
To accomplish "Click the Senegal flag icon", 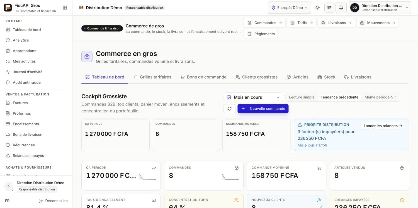I will [x=81, y=8].
